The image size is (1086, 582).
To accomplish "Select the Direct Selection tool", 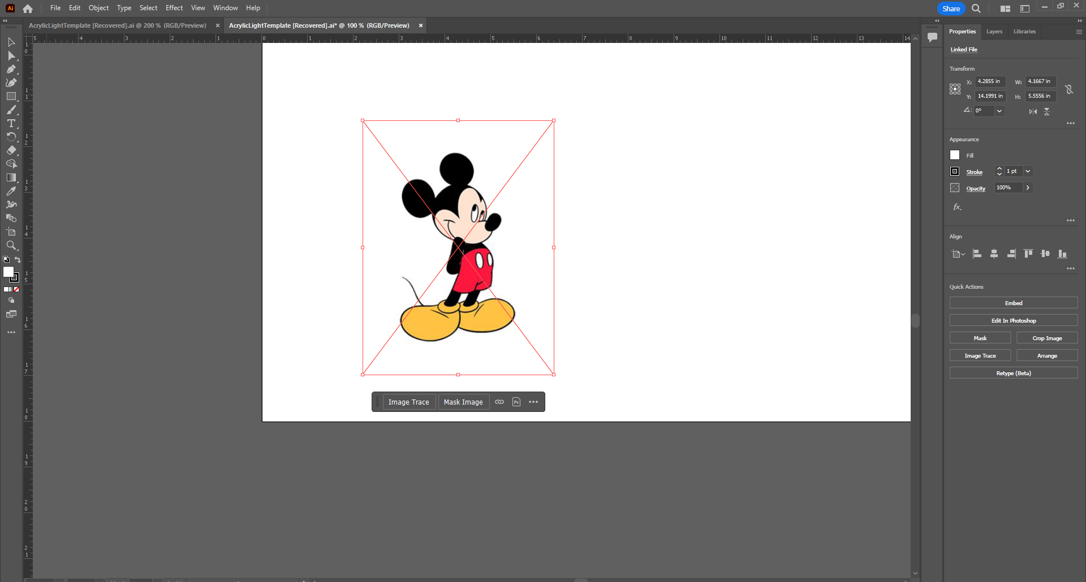I will pyautogui.click(x=11, y=55).
